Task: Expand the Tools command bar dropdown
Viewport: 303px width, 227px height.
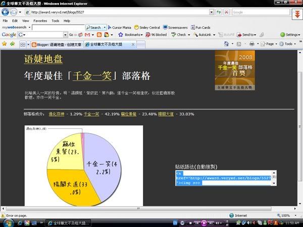Action: [x=289, y=44]
